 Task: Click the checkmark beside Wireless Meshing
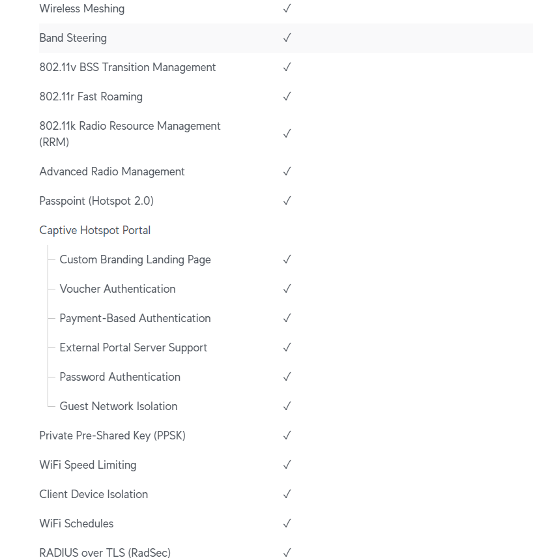pos(287,8)
